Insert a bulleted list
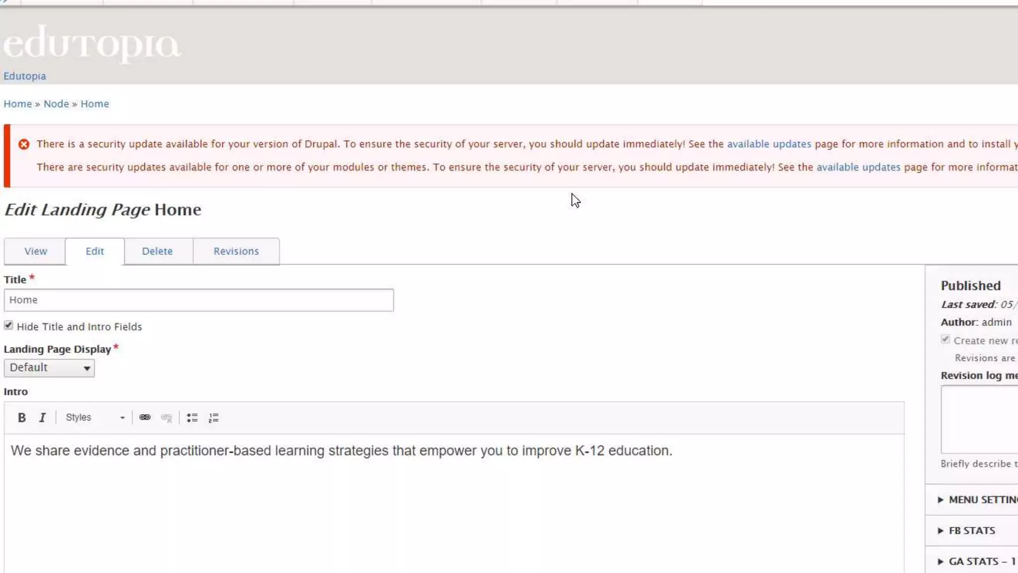The height and width of the screenshot is (573, 1018). [192, 418]
